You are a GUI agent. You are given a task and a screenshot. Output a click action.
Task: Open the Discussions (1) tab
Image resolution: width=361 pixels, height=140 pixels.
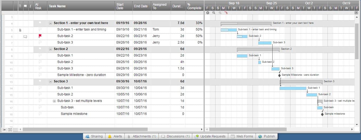tap(175, 136)
